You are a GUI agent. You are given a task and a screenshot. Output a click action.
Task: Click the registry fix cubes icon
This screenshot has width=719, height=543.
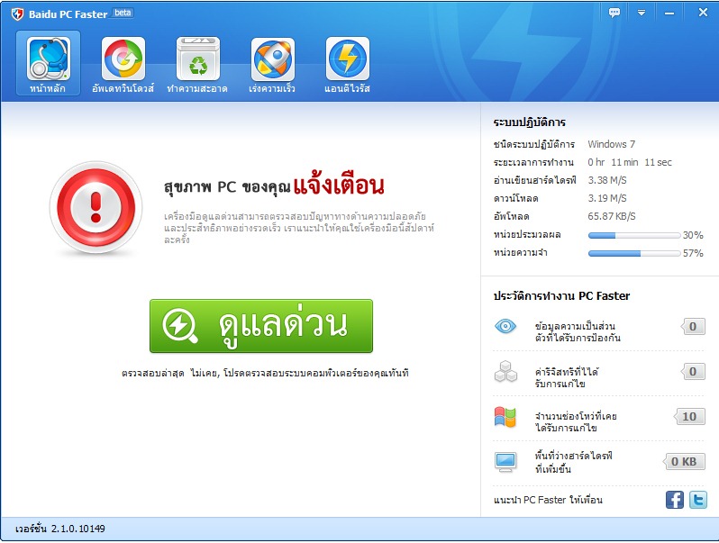pos(505,371)
